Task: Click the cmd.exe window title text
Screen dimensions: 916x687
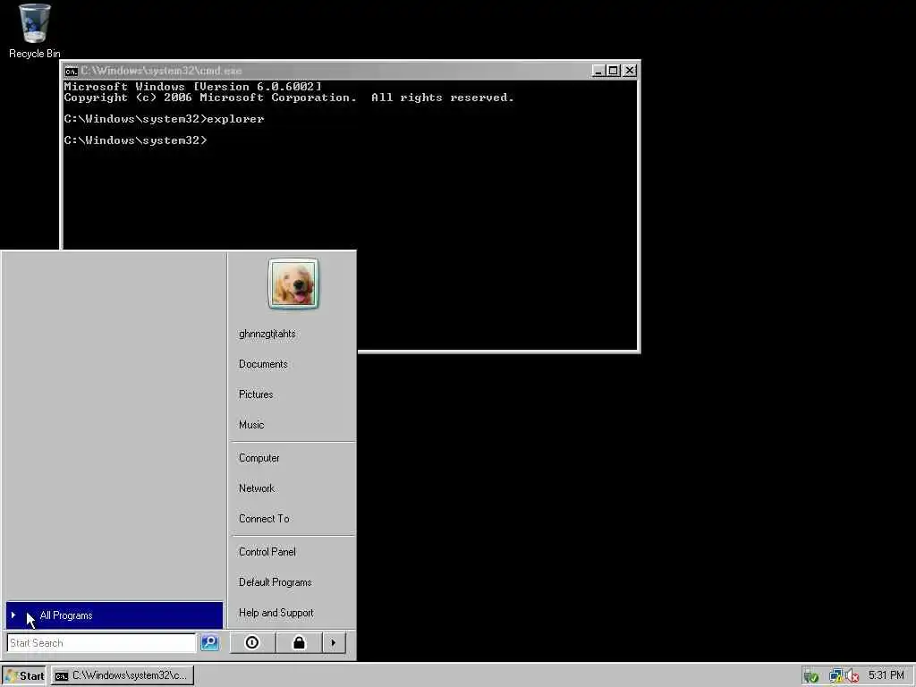Action: (x=161, y=71)
